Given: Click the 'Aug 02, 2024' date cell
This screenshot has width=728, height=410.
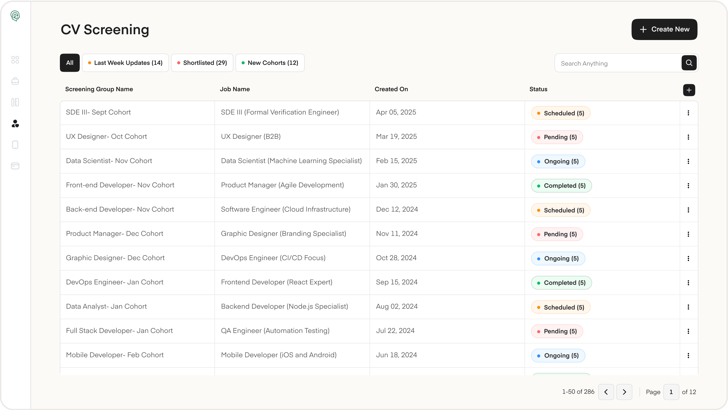Looking at the screenshot, I should (x=397, y=306).
